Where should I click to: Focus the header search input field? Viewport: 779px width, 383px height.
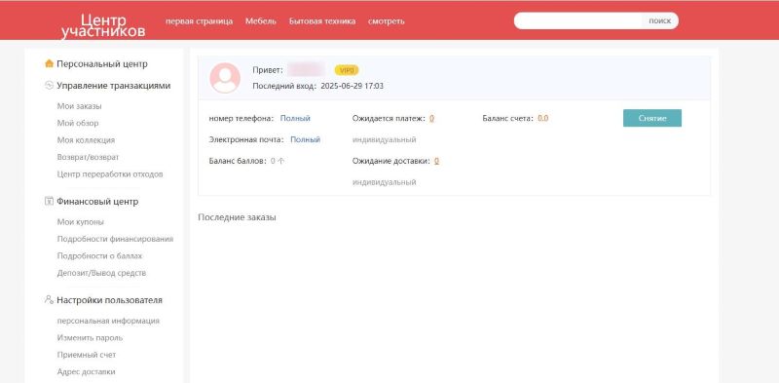(x=578, y=20)
